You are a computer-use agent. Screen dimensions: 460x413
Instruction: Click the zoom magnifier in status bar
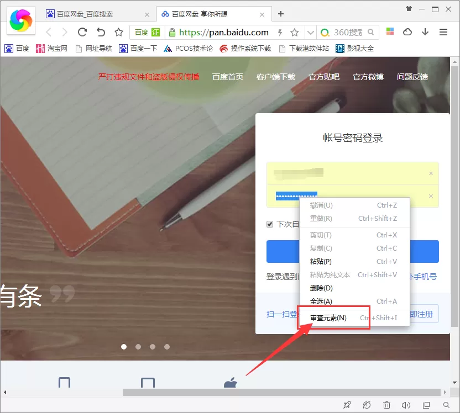[x=446, y=405]
